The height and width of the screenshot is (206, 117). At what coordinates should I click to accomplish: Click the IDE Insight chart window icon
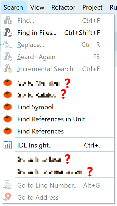coord(8,145)
